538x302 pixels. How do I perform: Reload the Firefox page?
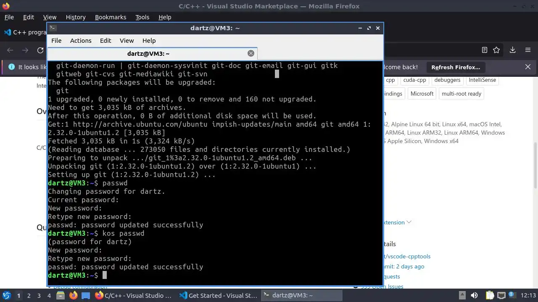click(x=40, y=50)
